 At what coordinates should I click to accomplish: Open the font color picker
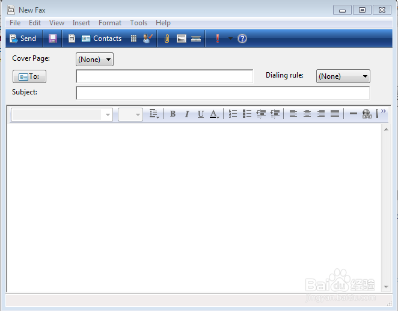pyautogui.click(x=214, y=114)
